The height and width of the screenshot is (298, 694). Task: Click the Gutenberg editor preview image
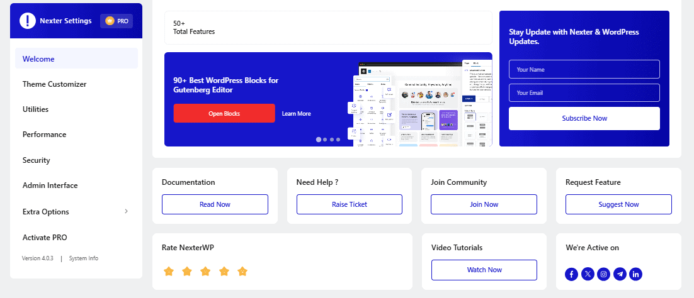(419, 103)
